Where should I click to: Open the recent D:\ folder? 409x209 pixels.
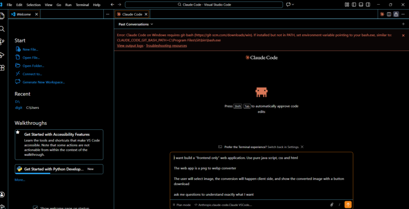[17, 102]
